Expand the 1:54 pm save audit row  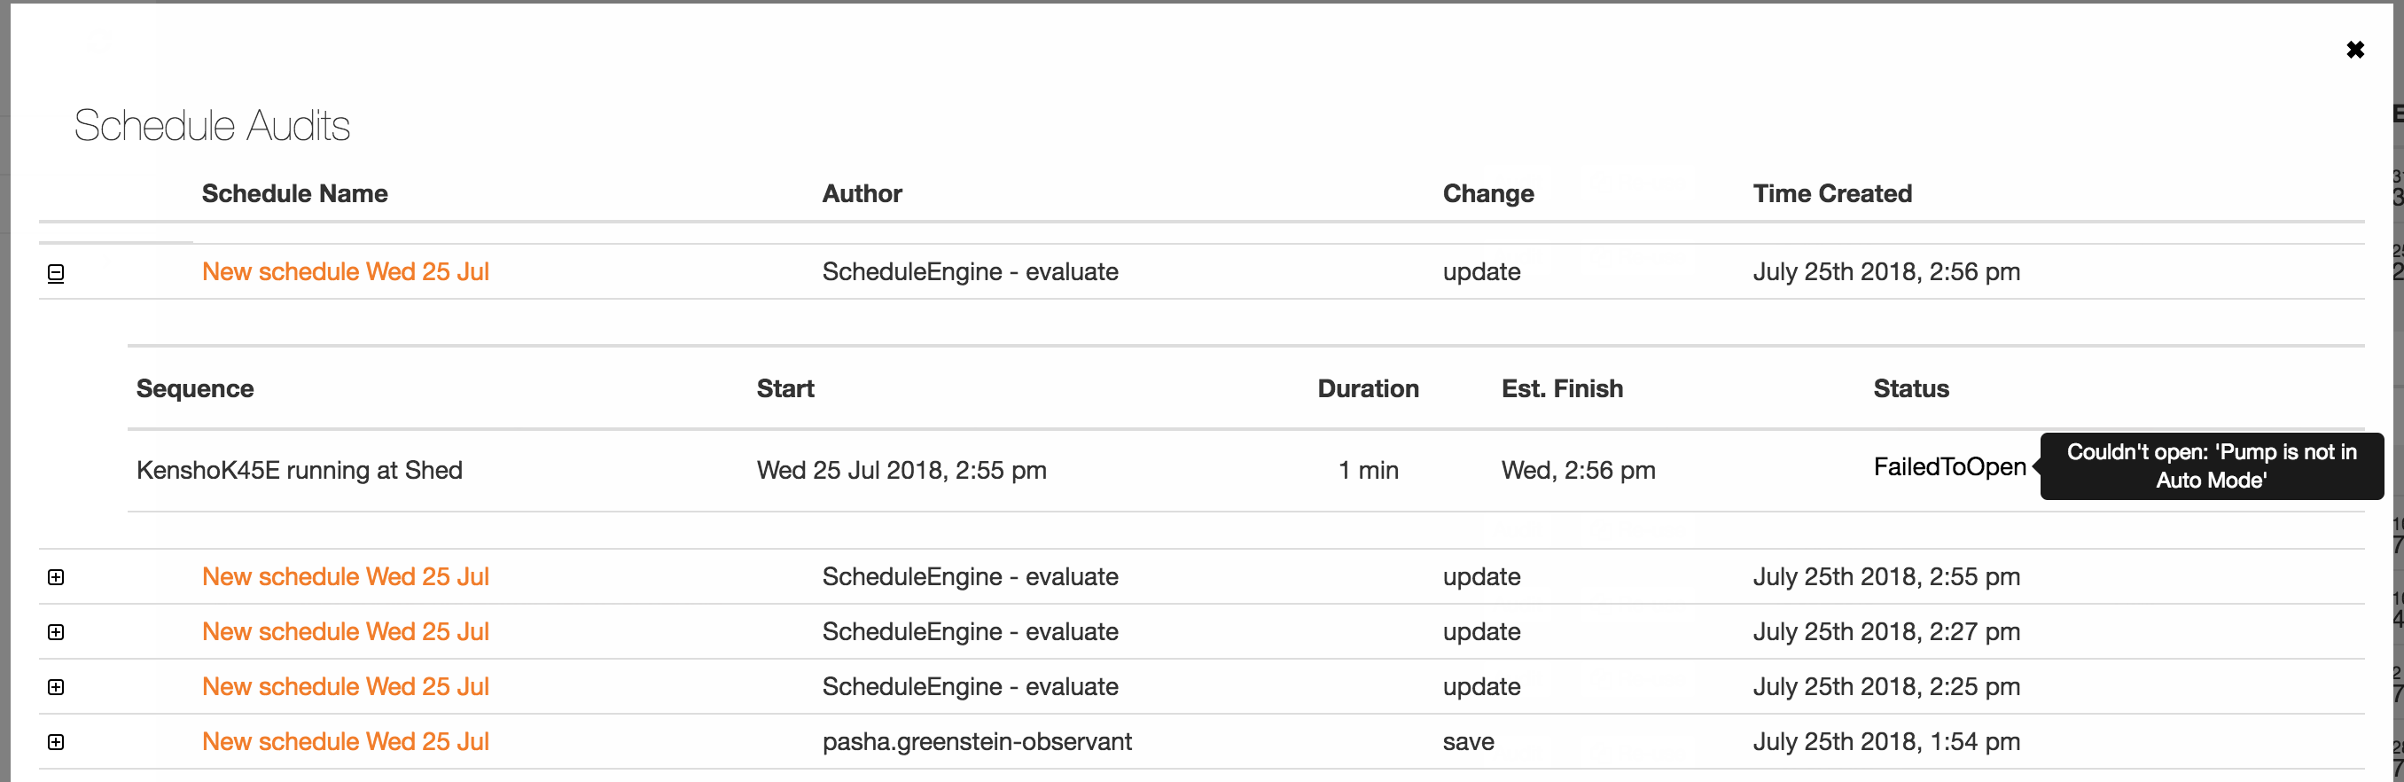[x=56, y=743]
